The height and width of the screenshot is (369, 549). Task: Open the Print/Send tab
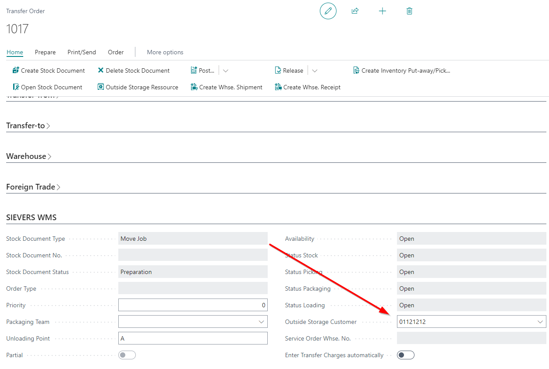(81, 52)
